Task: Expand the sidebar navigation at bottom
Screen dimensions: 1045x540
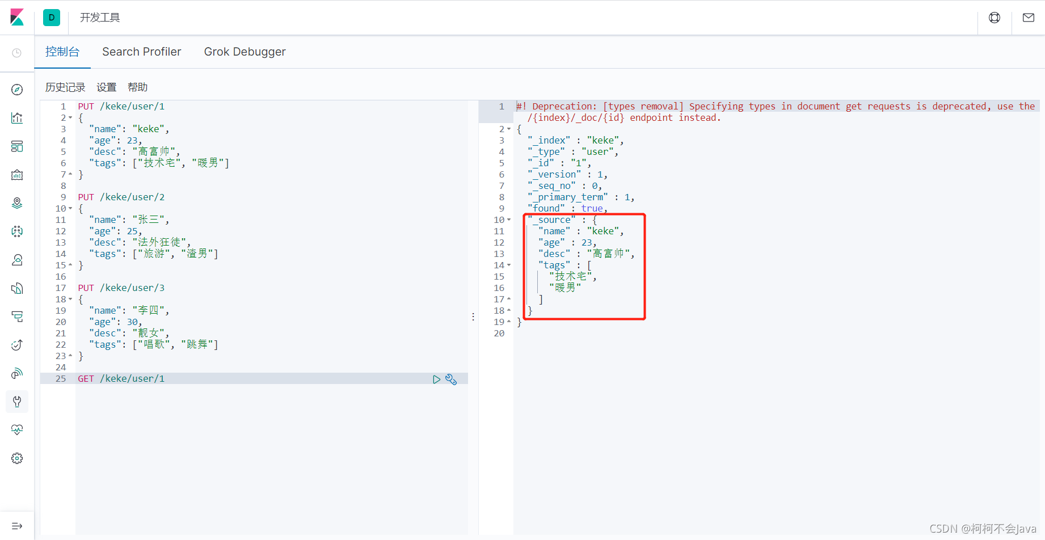Action: pos(17,526)
